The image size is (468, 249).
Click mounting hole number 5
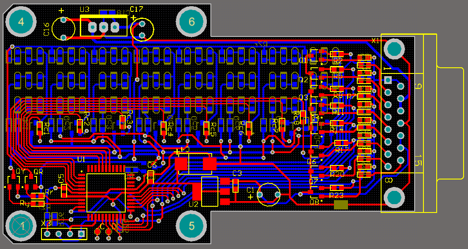coord(191,226)
